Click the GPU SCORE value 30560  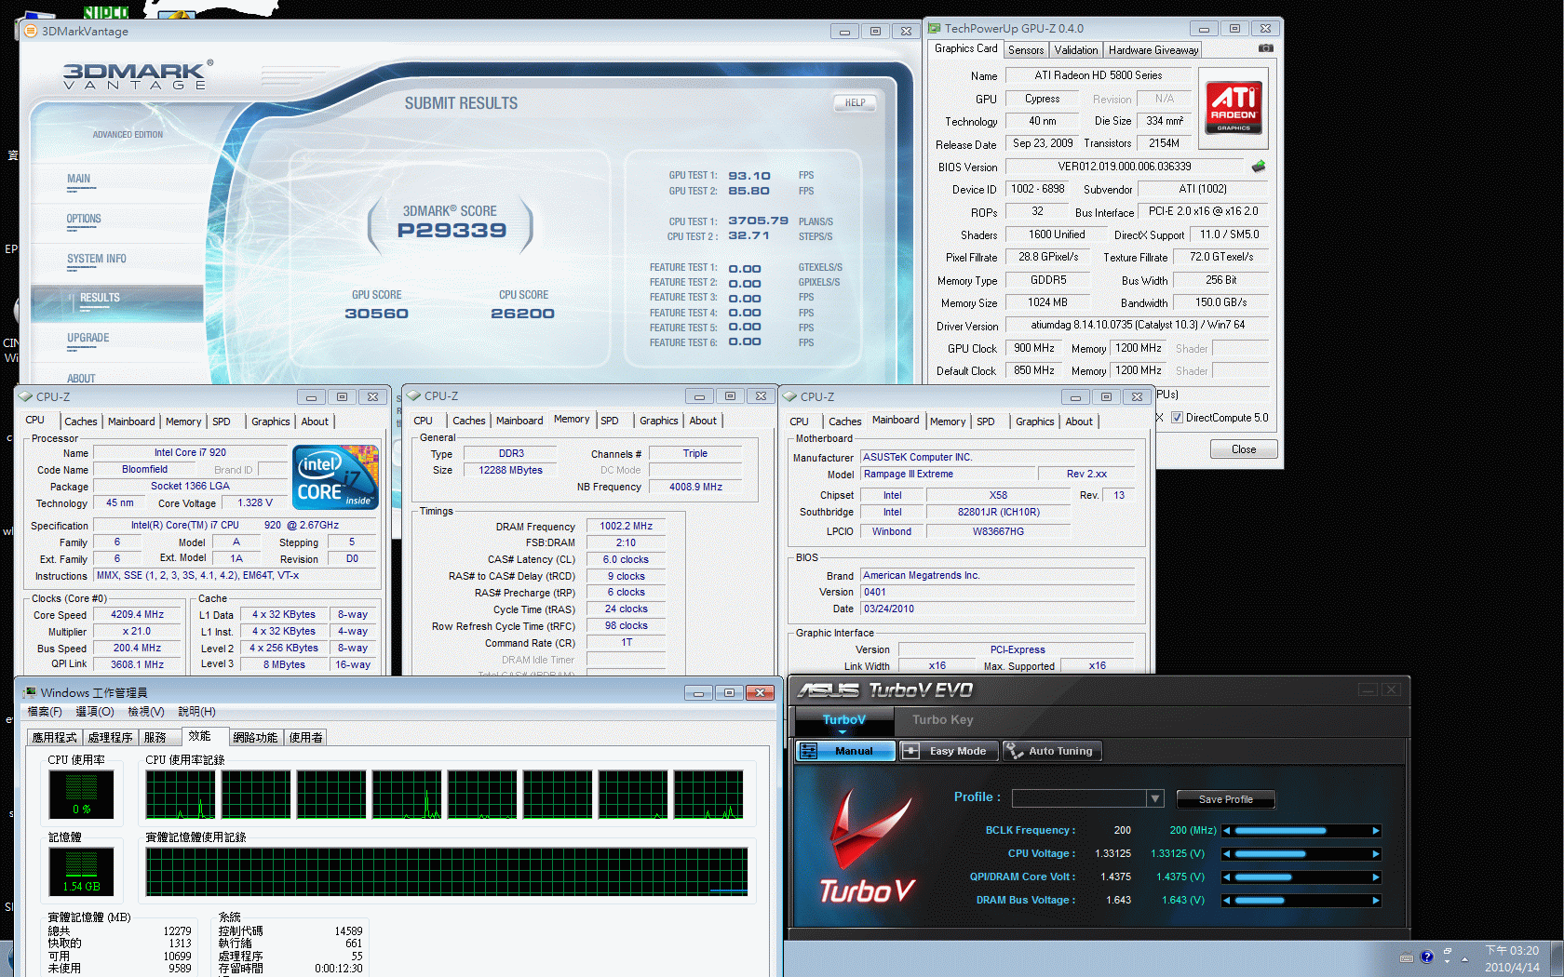(376, 314)
